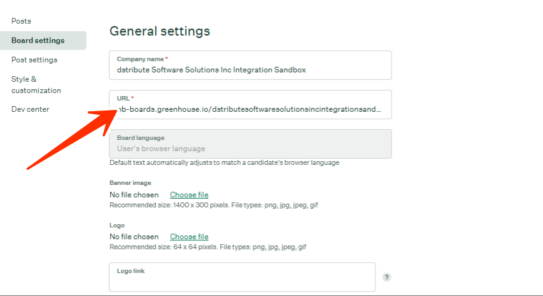Viewport: 543px width, 296px height.
Task: Open Style & customization page
Action: (36, 85)
